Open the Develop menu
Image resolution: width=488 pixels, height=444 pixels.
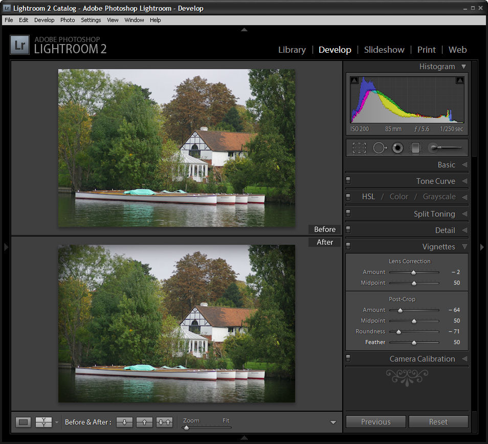point(44,20)
